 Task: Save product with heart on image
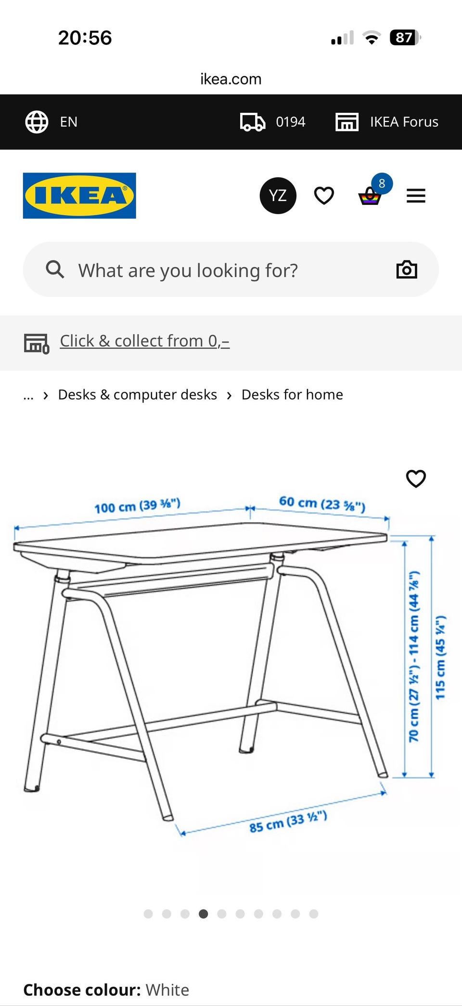416,479
